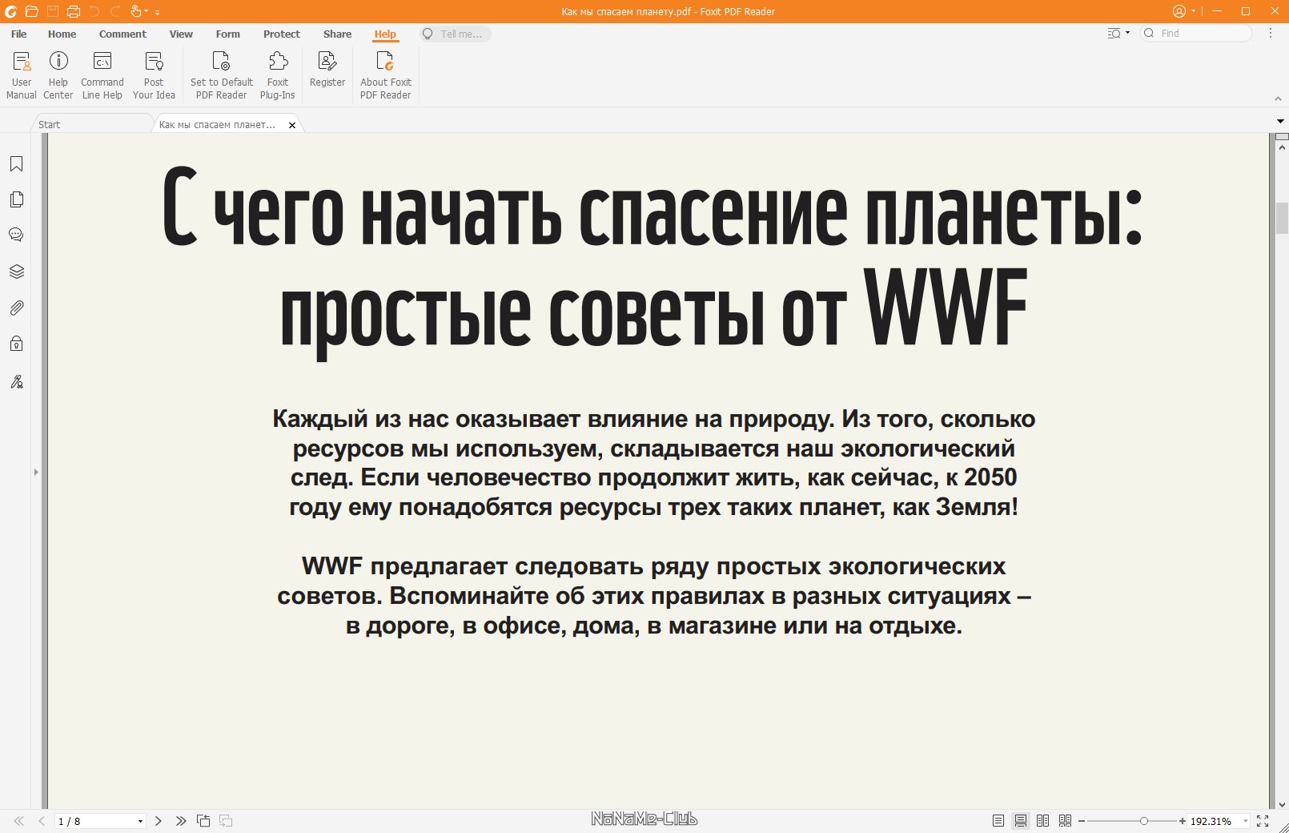1289x833 pixels.
Task: Switch to single page view mode
Action: (998, 821)
